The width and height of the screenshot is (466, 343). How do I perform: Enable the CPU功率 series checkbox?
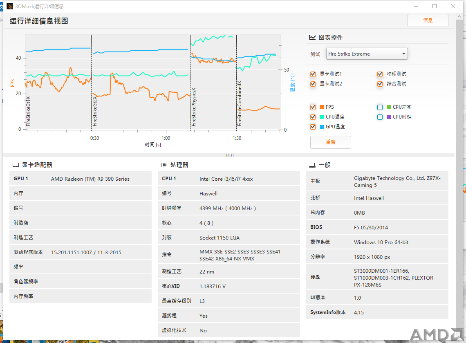point(380,107)
